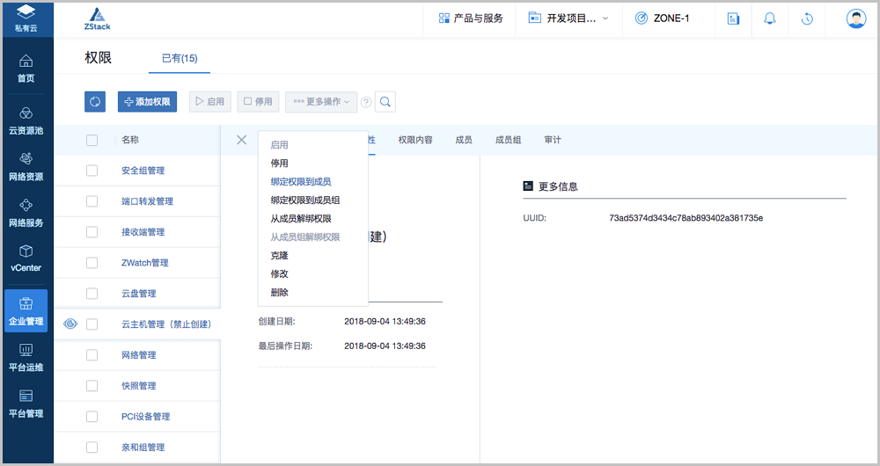Open the notification bell
This screenshot has width=880, height=466.
point(770,18)
